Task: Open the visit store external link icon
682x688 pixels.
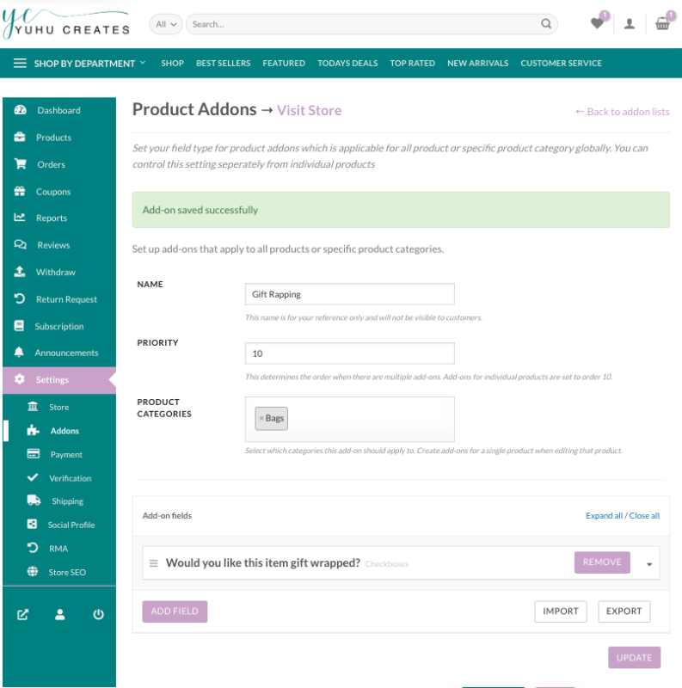Action: point(23,615)
